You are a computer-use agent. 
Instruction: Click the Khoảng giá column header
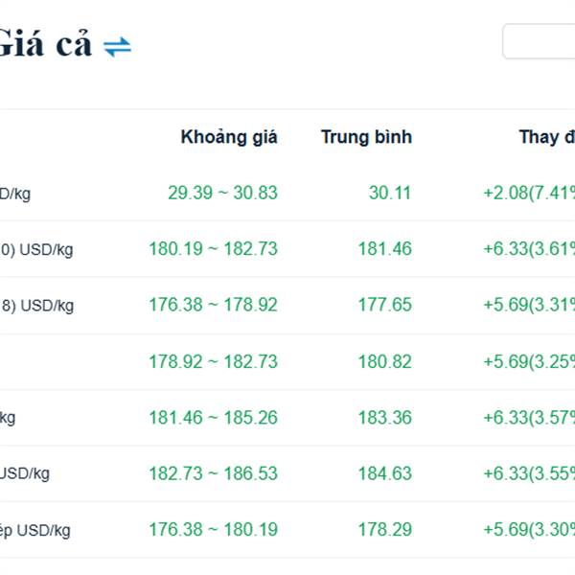pos(229,137)
